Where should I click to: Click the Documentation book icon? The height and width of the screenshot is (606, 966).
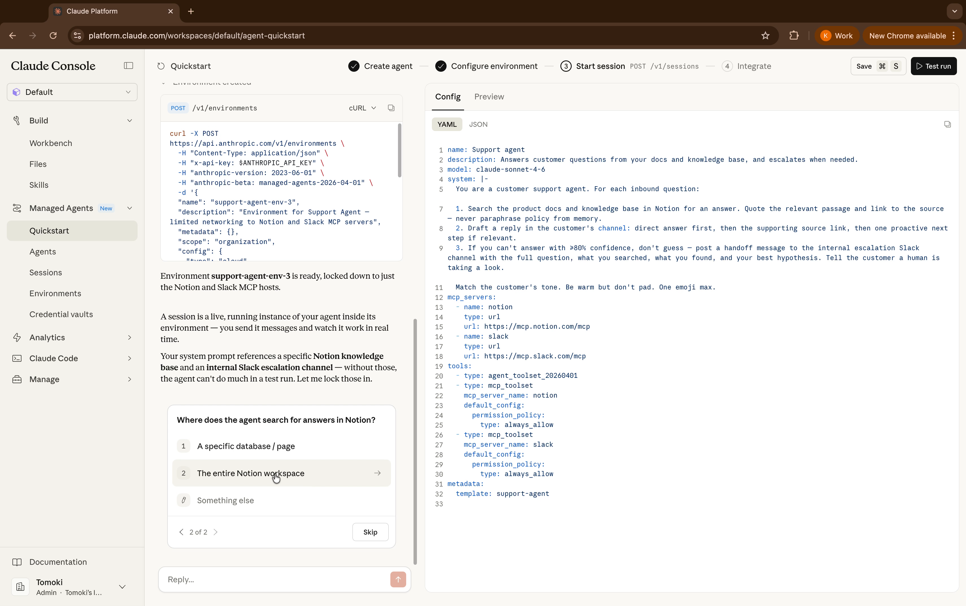[x=17, y=562]
